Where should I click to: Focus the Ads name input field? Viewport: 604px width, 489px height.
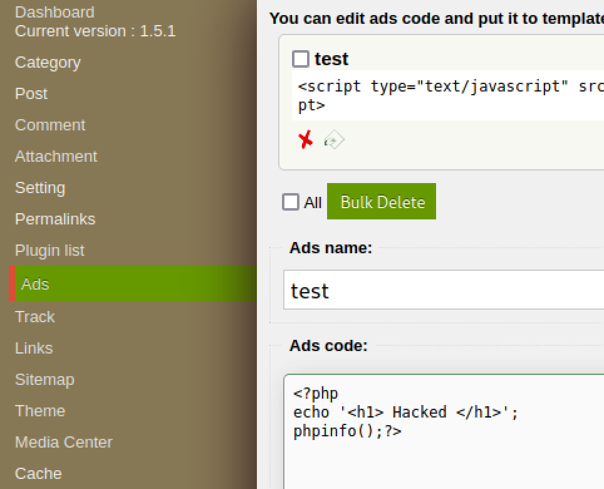coord(444,290)
